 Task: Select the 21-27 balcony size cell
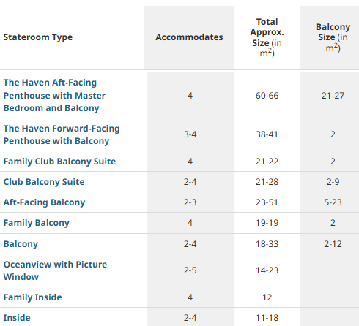coord(333,96)
